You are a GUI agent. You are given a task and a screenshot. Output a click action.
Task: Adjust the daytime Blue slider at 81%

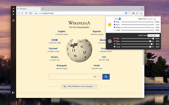point(138,25)
